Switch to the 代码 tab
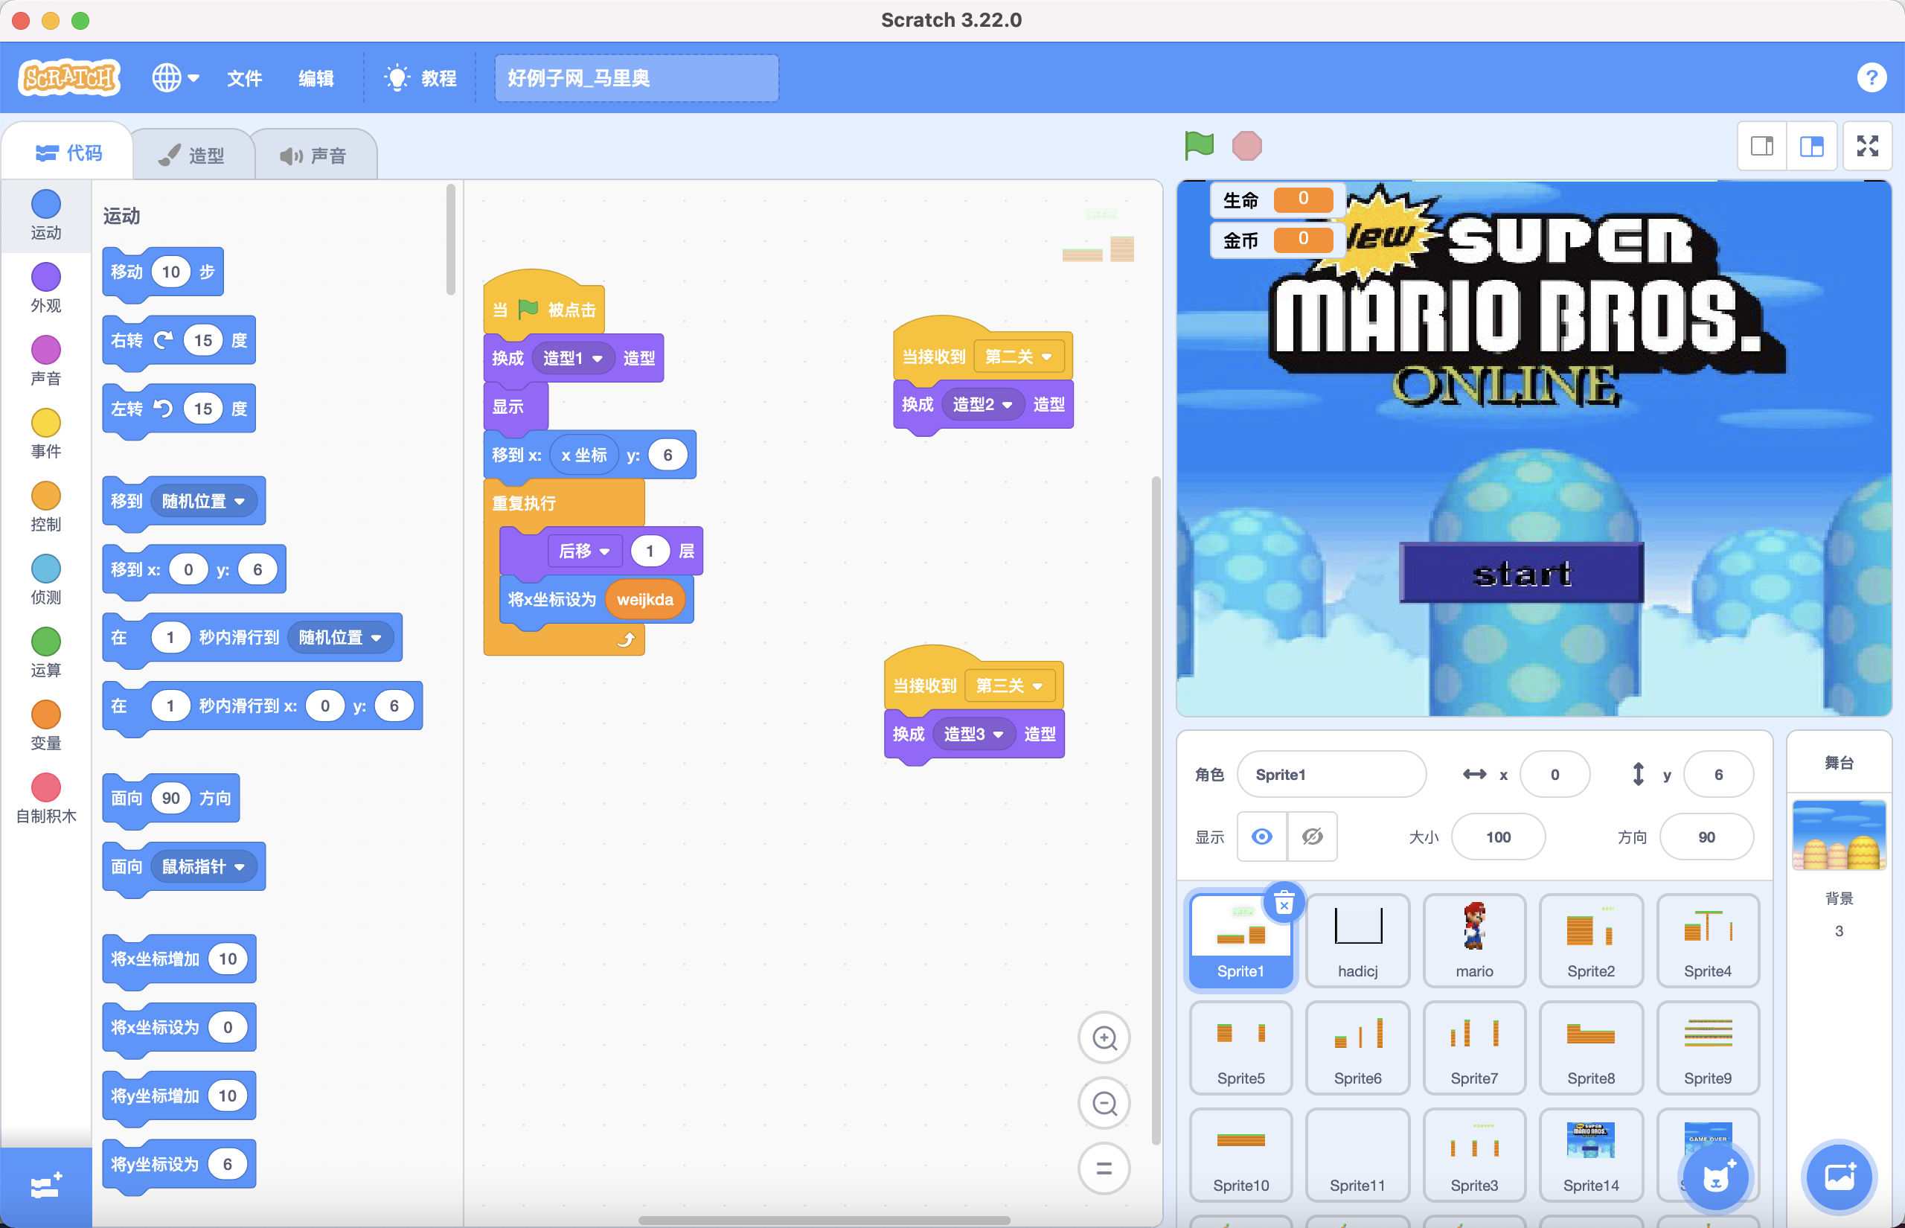1905x1228 pixels. tap(68, 153)
